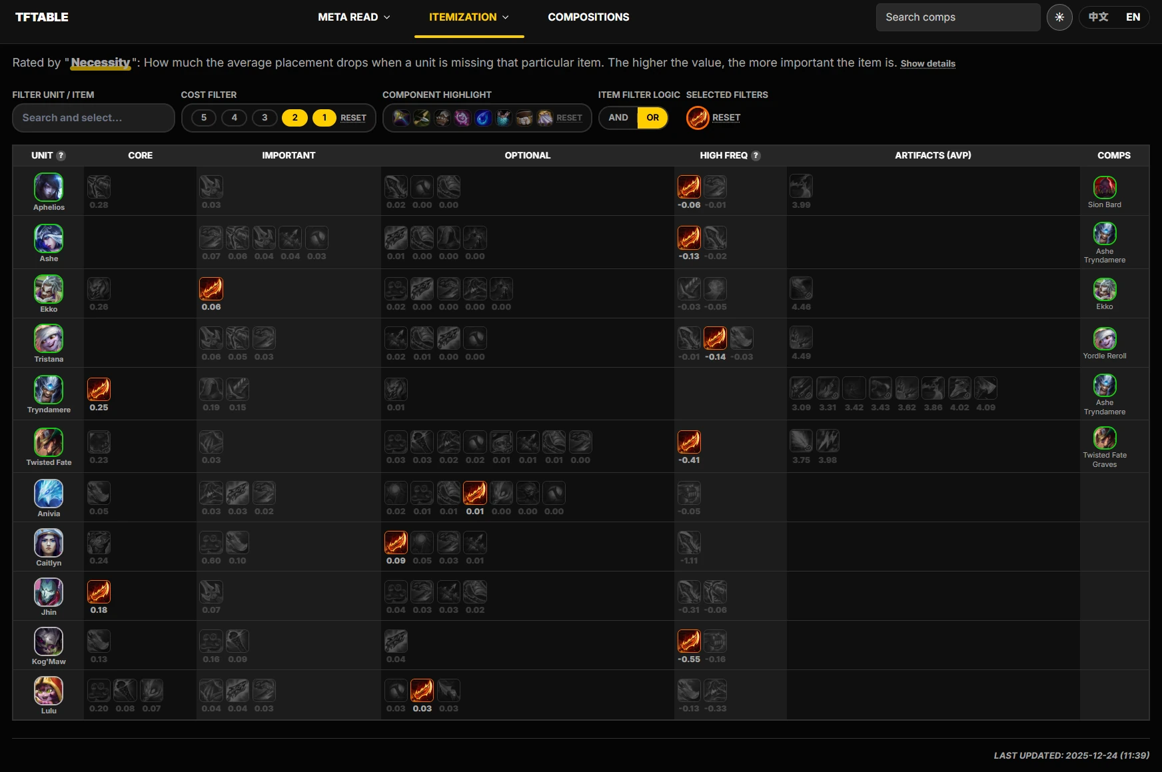Image resolution: width=1162 pixels, height=772 pixels.
Task: Click Kog'Maw's high freq flame item -0.55
Action: point(689,641)
